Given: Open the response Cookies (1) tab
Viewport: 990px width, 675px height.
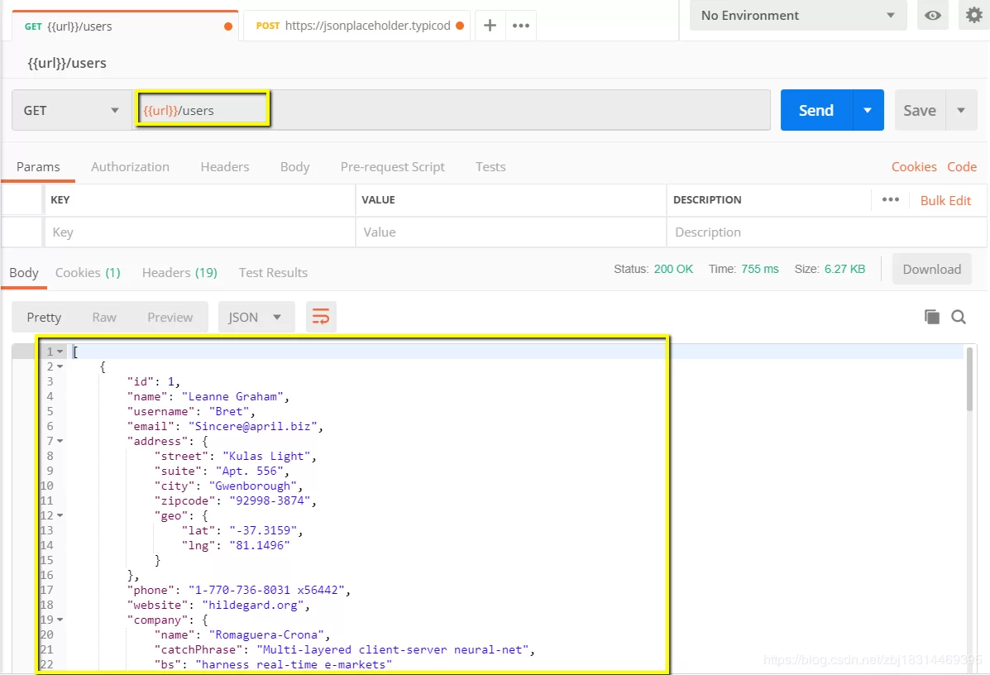Looking at the screenshot, I should tap(88, 273).
